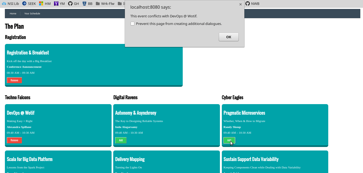Open the Your Schedule nav item
Screen dimensions: 363x173
(32, 14)
